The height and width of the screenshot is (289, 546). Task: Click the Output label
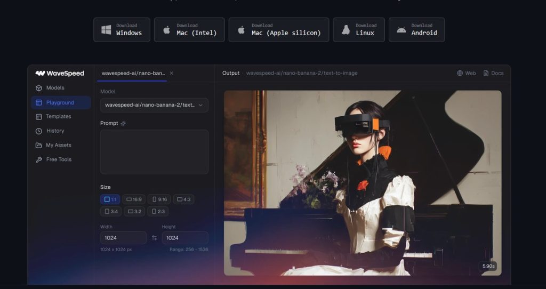231,73
